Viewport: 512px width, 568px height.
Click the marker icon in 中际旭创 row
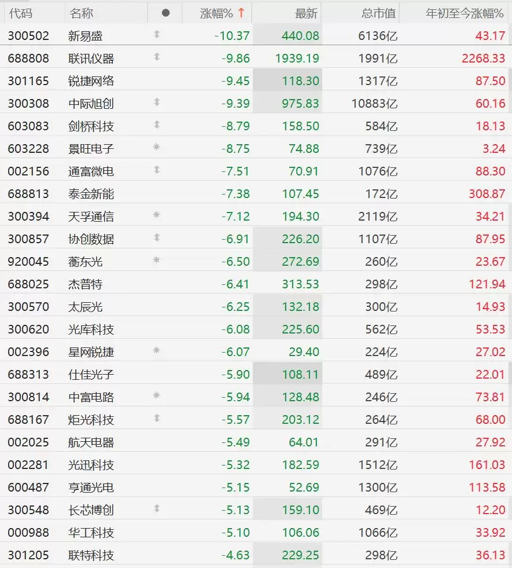pos(157,102)
